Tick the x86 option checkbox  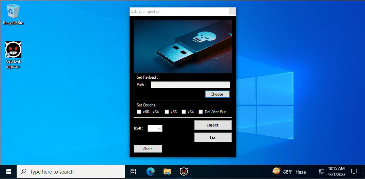[167, 112]
